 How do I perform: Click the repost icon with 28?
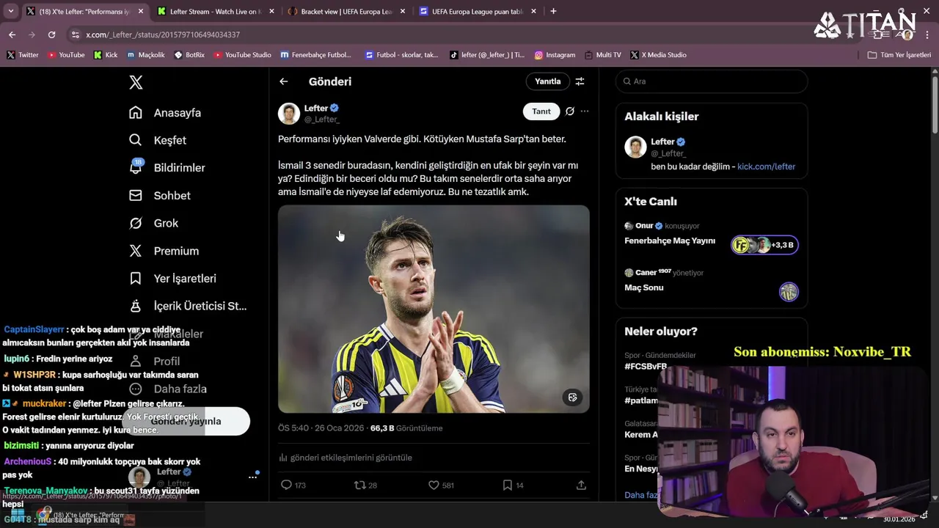coord(360,485)
